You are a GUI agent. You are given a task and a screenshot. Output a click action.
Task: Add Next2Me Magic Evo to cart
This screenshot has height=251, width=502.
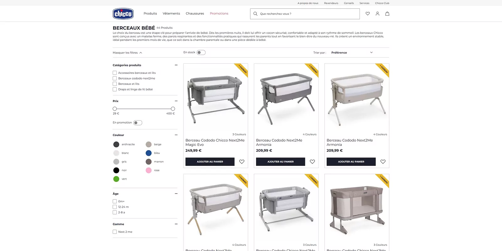pyautogui.click(x=210, y=161)
